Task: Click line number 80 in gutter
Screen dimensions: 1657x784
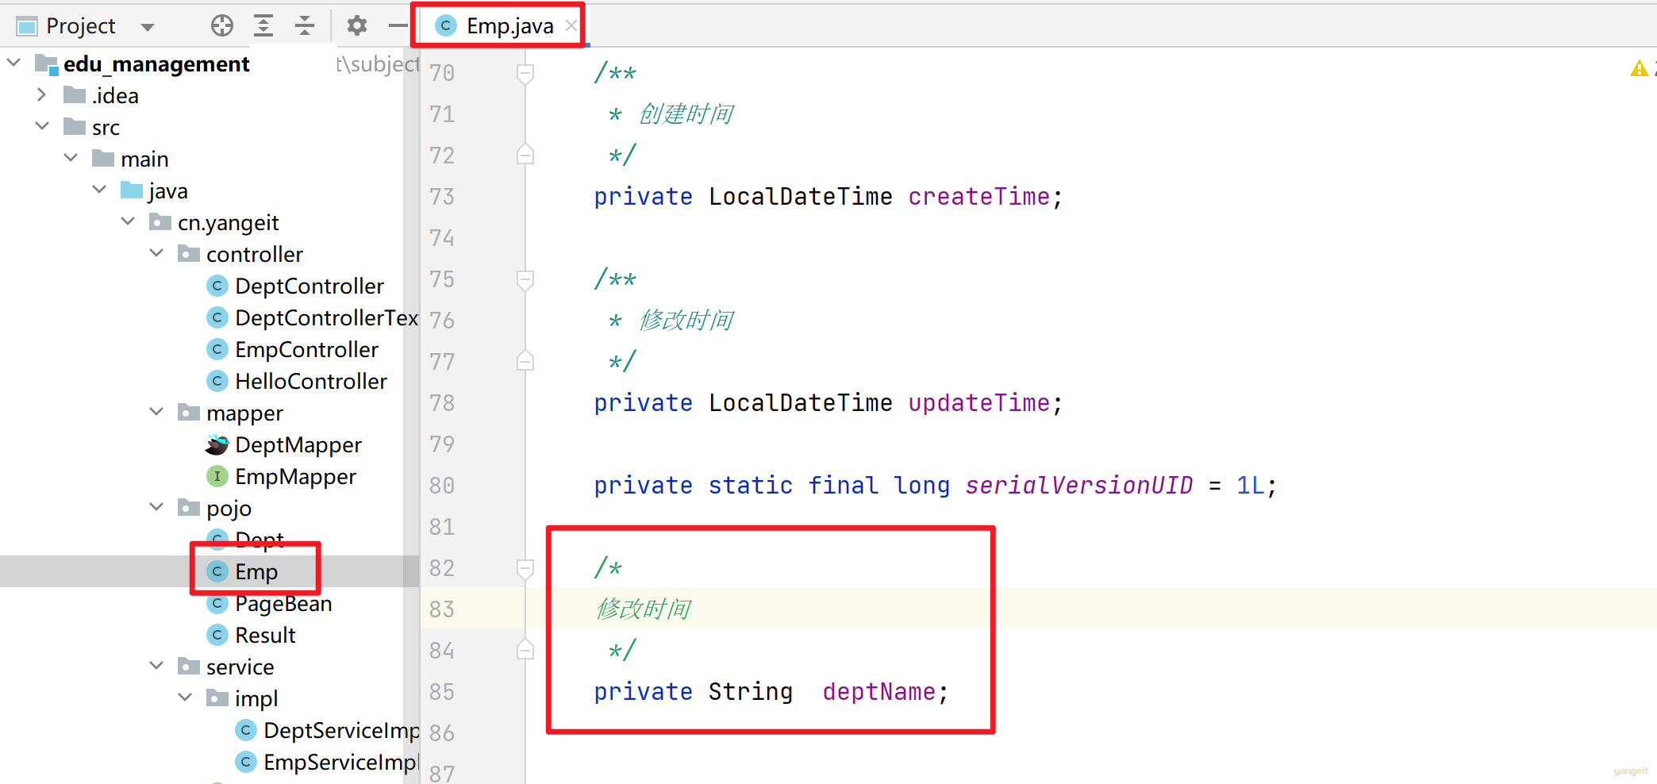Action: coord(442,485)
